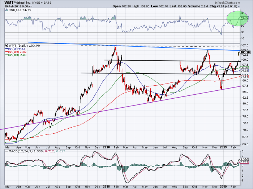Select the High 103.96 value
The image size is (253, 189).
pyautogui.click(x=141, y=6)
